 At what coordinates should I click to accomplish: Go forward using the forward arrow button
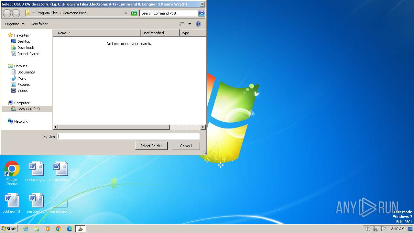click(x=16, y=13)
